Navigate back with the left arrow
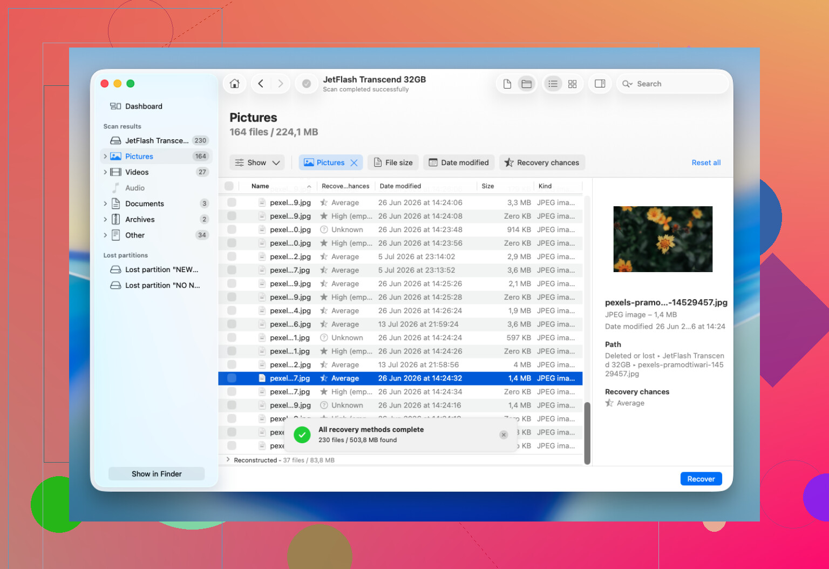The height and width of the screenshot is (569, 829). (x=261, y=84)
